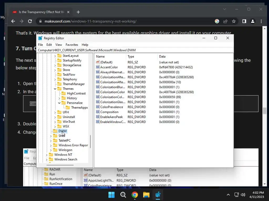Close the Transparency Effect browser tab

[x=68, y=12]
